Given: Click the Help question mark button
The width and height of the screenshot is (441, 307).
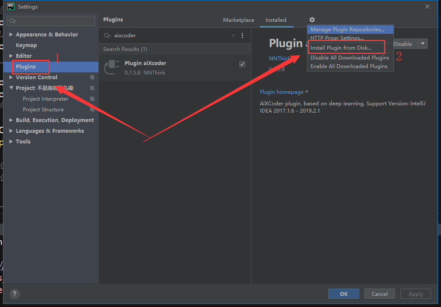Looking at the screenshot, I should (15, 294).
